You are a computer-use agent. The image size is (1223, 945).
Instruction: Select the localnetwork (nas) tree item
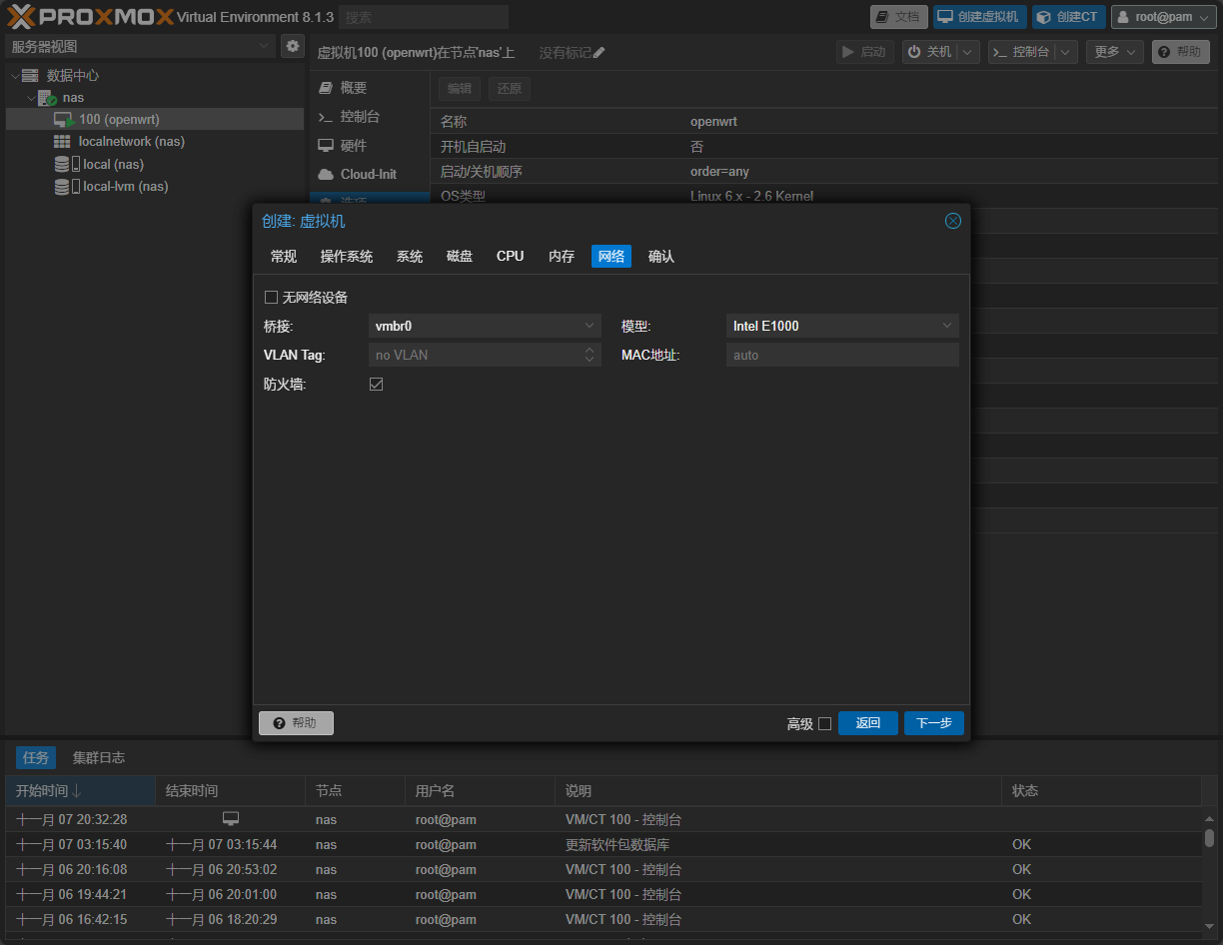[131, 142]
